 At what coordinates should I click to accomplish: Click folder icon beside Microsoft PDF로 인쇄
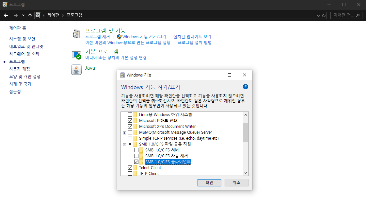coord(135,120)
